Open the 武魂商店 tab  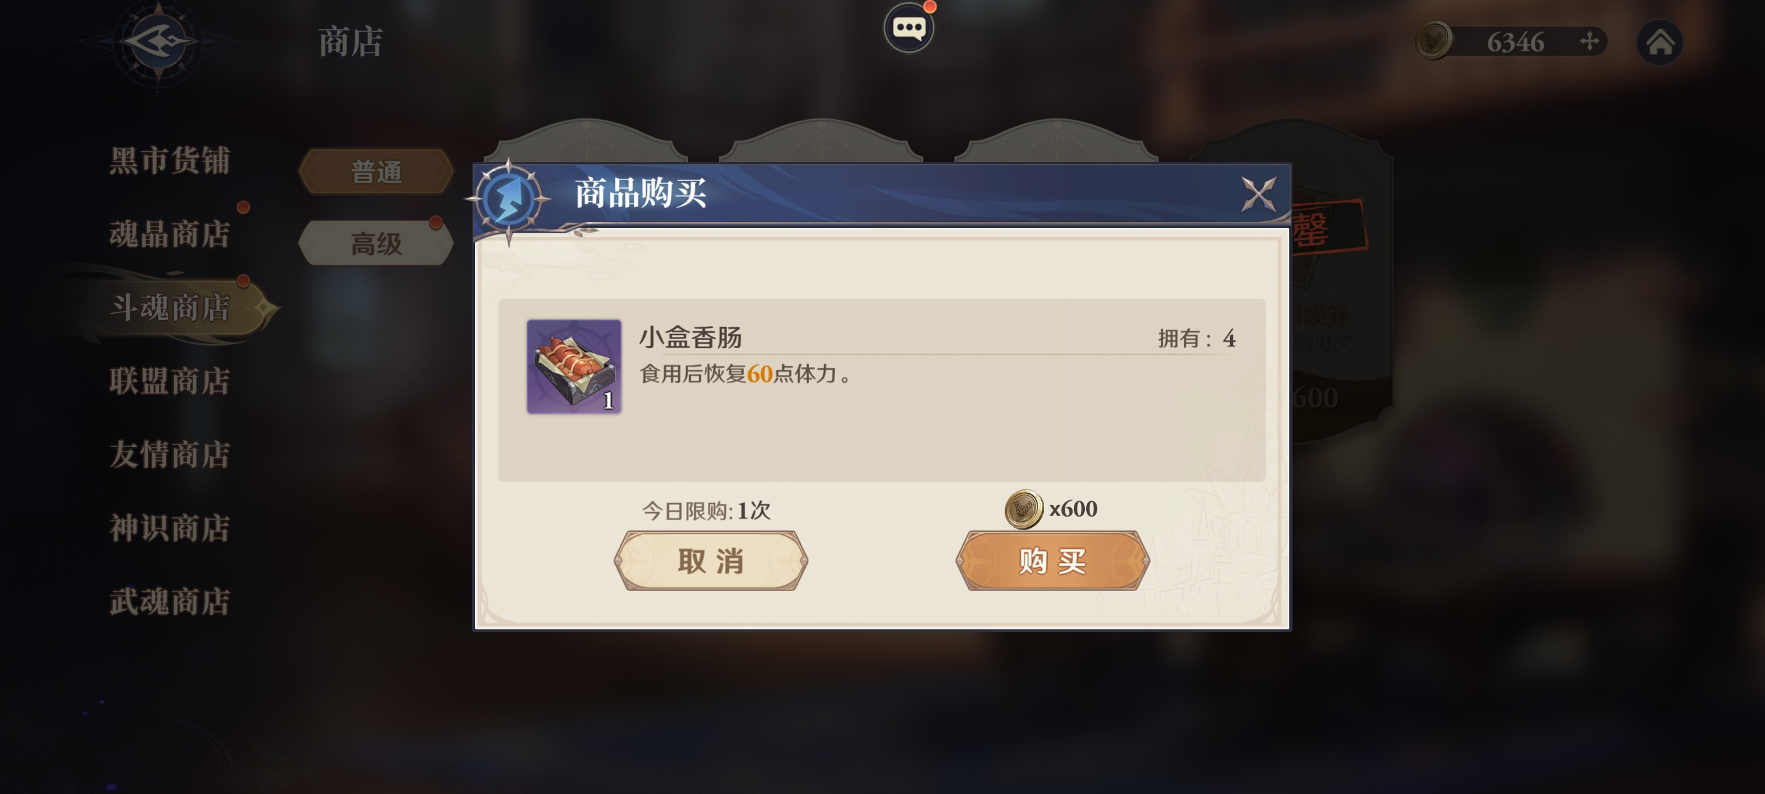click(x=170, y=601)
